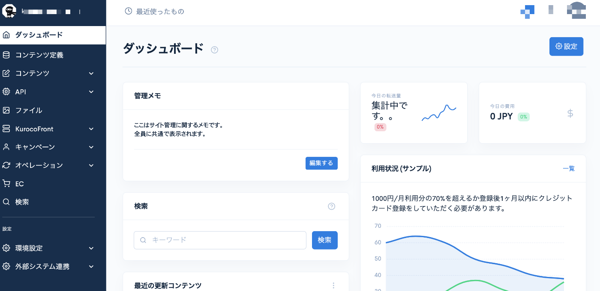
Task: Click the EC shopping cart icon
Action: (x=6, y=184)
